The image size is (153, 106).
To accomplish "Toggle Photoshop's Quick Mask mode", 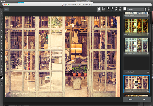I will (2, 81).
